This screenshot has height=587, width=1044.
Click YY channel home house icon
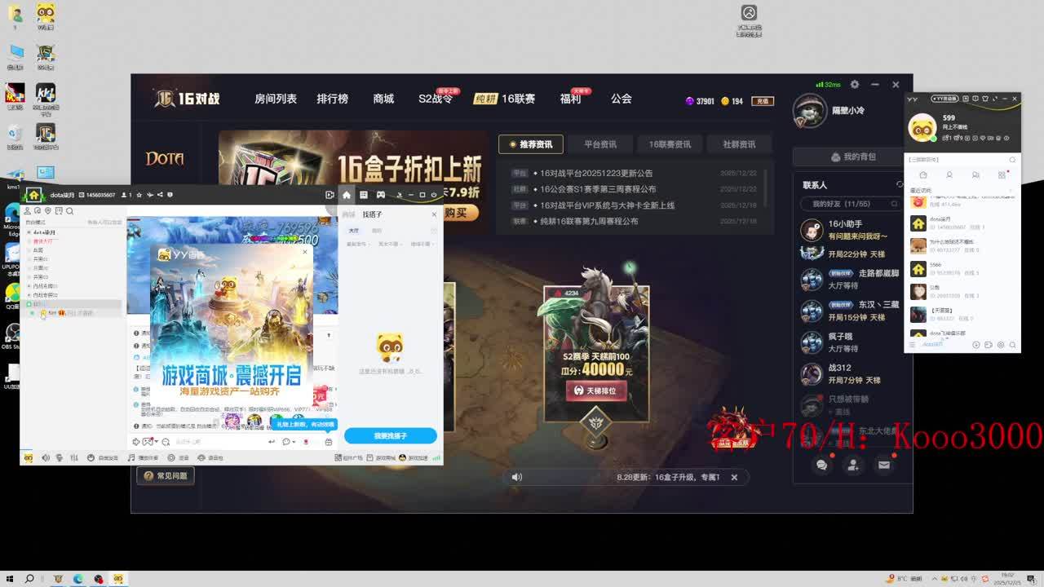pyautogui.click(x=347, y=195)
